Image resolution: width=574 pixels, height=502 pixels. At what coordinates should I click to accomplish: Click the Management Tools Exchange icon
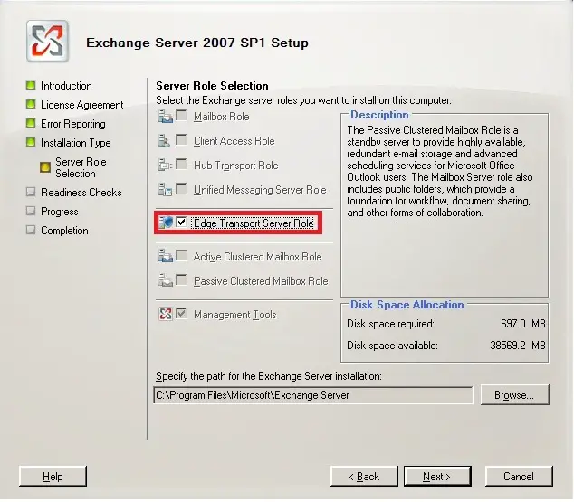coord(166,314)
